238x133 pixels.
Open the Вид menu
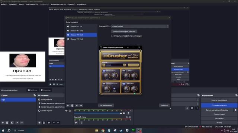click(22, 4)
